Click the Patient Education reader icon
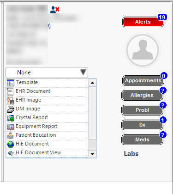173x194 pixels. [x=11, y=135]
